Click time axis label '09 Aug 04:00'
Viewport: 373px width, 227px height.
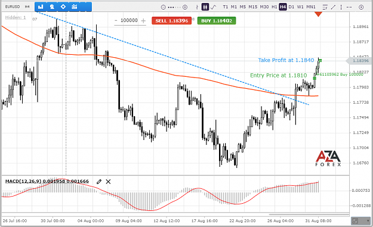128,221
